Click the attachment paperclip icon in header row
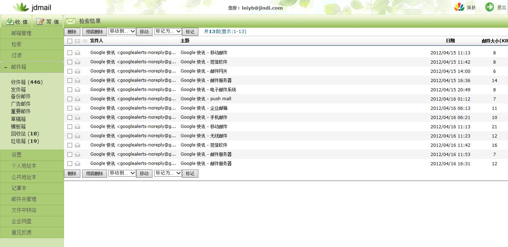The width and height of the screenshot is (508, 247). (x=85, y=41)
